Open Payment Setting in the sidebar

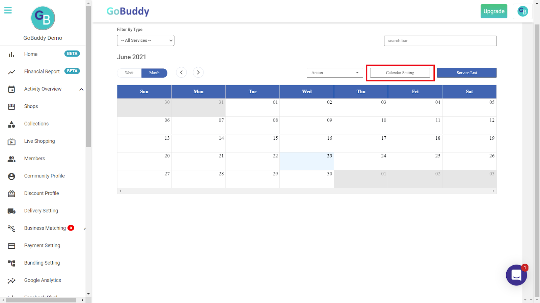pos(42,245)
